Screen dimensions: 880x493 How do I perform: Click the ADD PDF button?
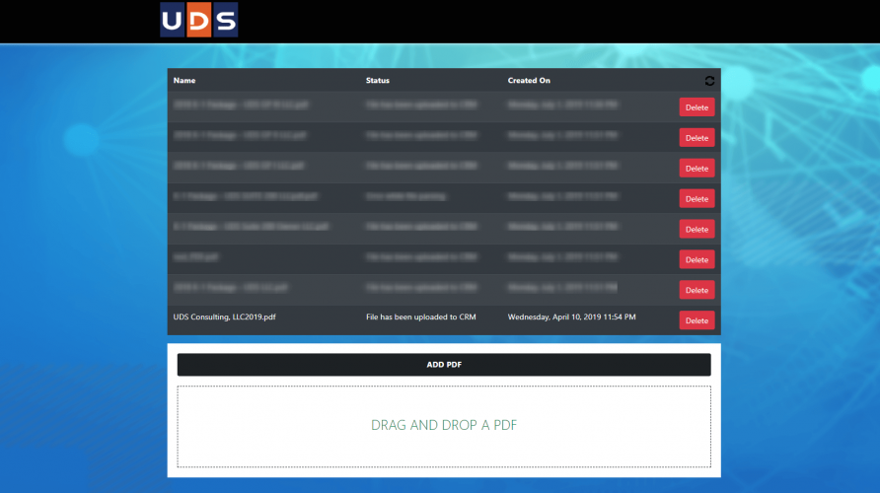pos(444,365)
